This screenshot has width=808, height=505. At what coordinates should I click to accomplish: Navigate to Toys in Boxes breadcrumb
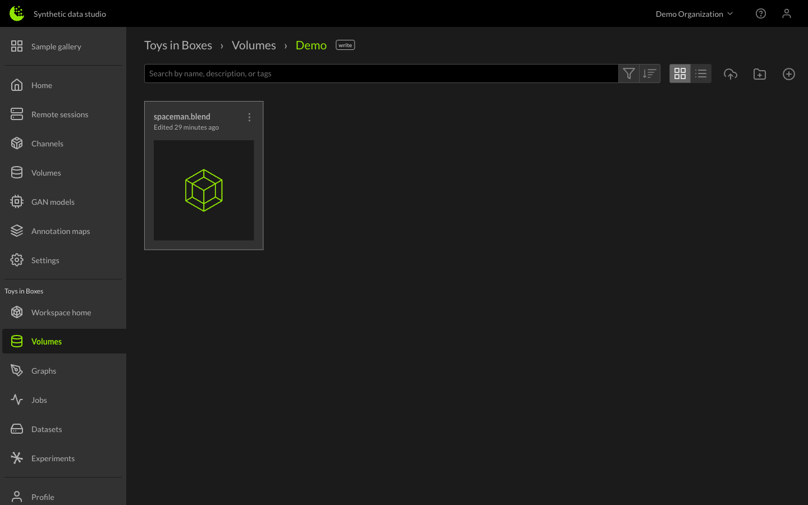pos(178,45)
